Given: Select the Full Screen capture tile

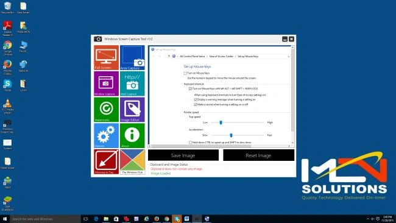Looking at the screenshot, I should pos(107,58).
